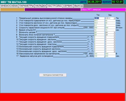126x101 pixels.
Task: Click row 2 set angle field showing 42
Action: 110,20
